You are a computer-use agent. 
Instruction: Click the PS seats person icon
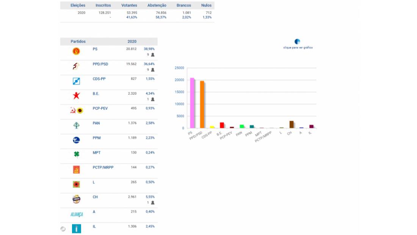152,55
